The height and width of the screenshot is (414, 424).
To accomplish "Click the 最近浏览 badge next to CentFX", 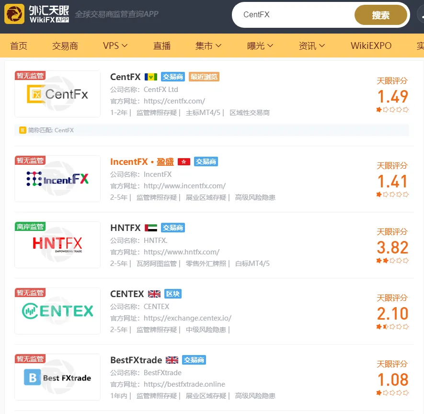I will 204,77.
